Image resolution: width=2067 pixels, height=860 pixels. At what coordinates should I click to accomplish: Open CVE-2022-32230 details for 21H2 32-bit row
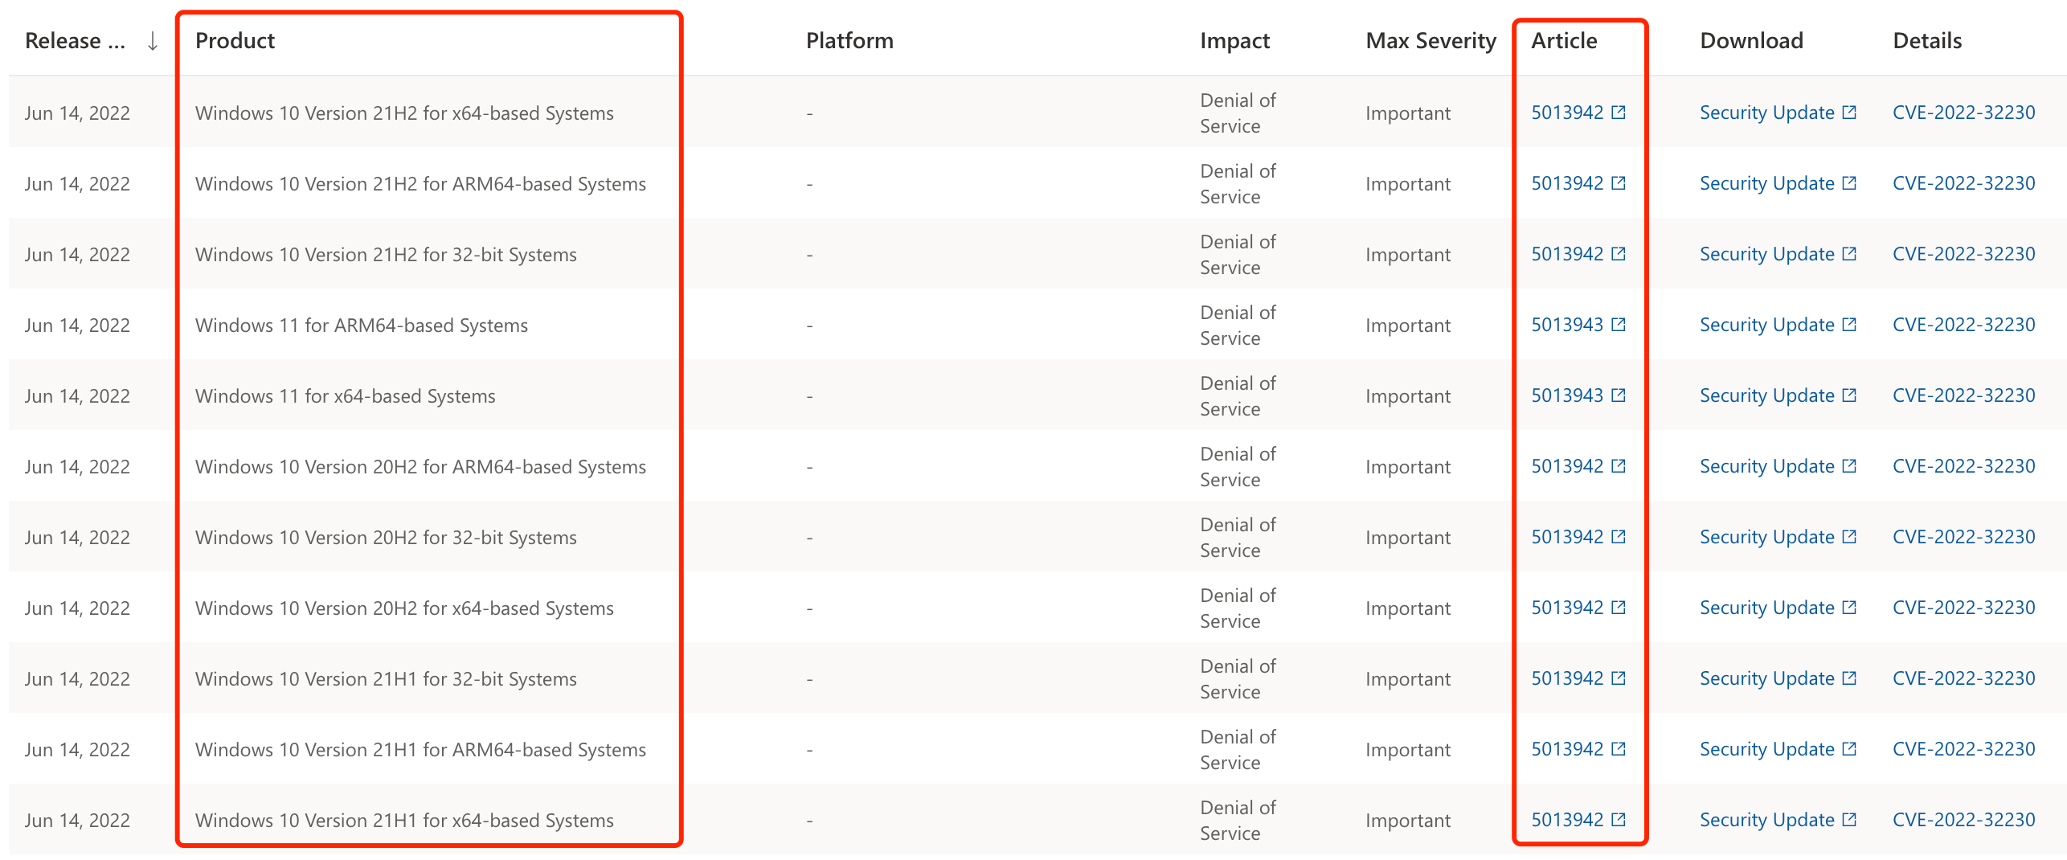click(1963, 254)
